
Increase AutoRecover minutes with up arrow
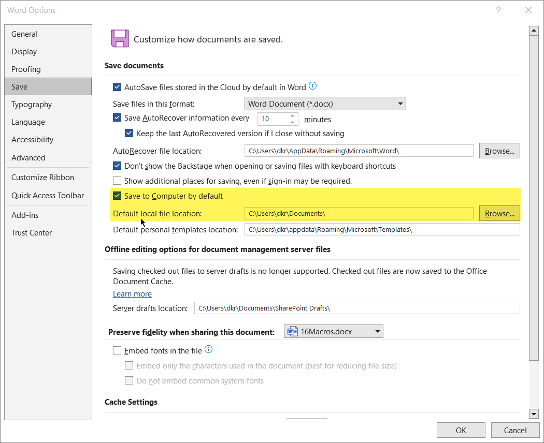click(293, 116)
